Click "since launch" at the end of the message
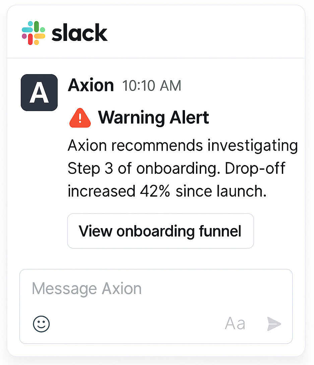 tap(221, 191)
